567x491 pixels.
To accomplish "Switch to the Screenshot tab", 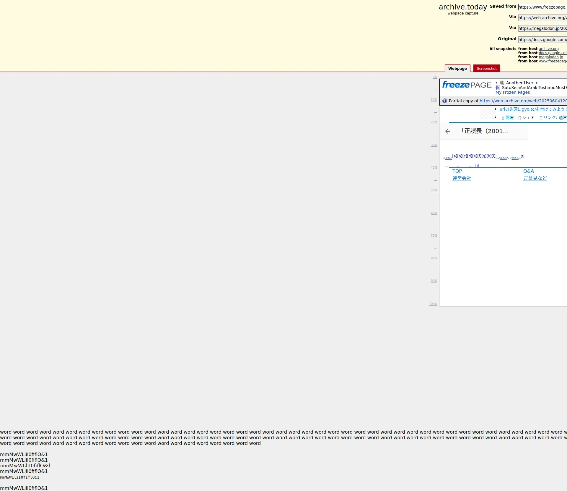I will [486, 69].
